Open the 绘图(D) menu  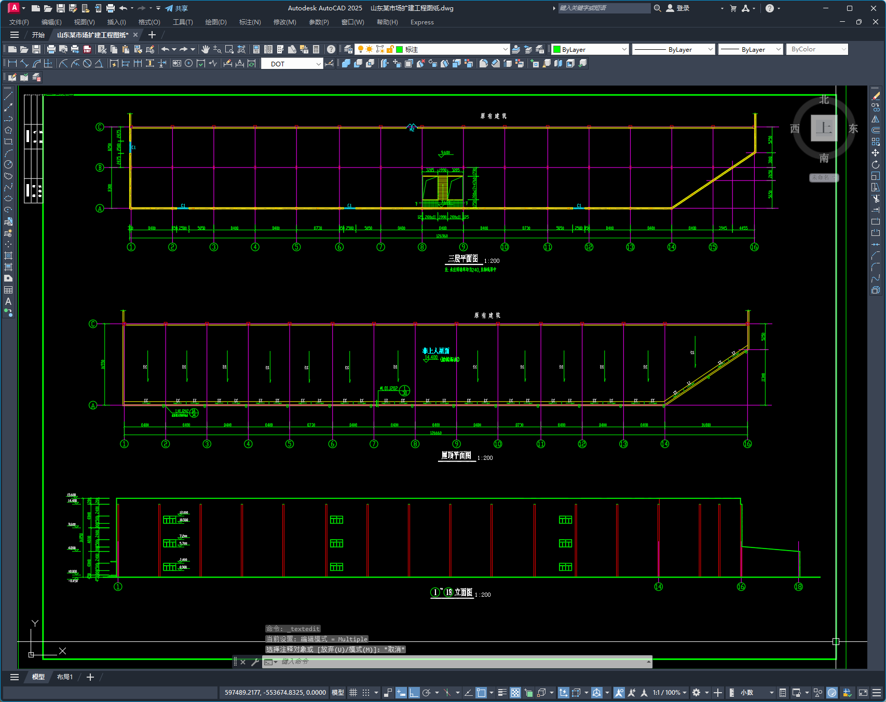pos(216,22)
